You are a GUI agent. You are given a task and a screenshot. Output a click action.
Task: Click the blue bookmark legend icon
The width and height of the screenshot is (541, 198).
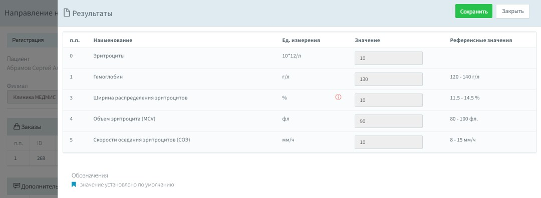[x=74, y=184]
